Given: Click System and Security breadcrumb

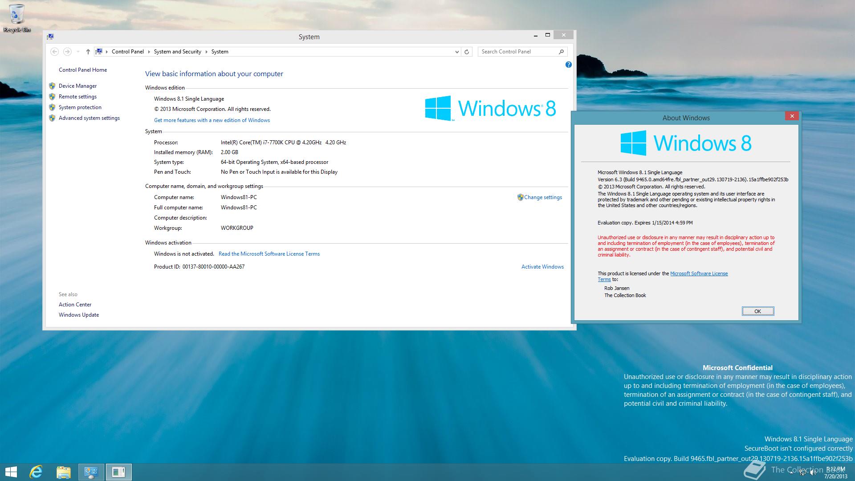Looking at the screenshot, I should pos(178,52).
